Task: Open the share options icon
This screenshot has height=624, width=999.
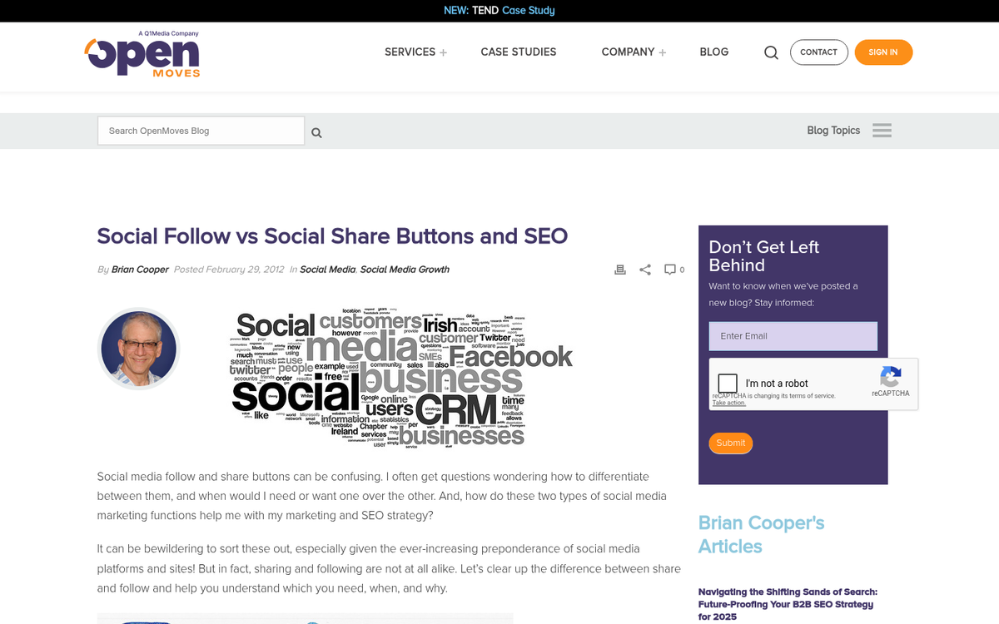Action: point(645,269)
